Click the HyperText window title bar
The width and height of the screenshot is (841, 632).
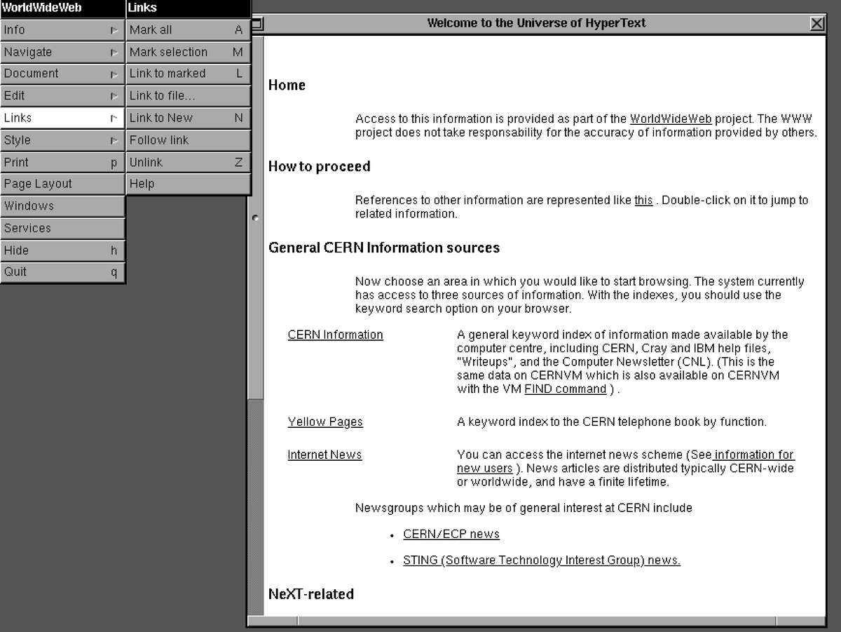click(537, 24)
